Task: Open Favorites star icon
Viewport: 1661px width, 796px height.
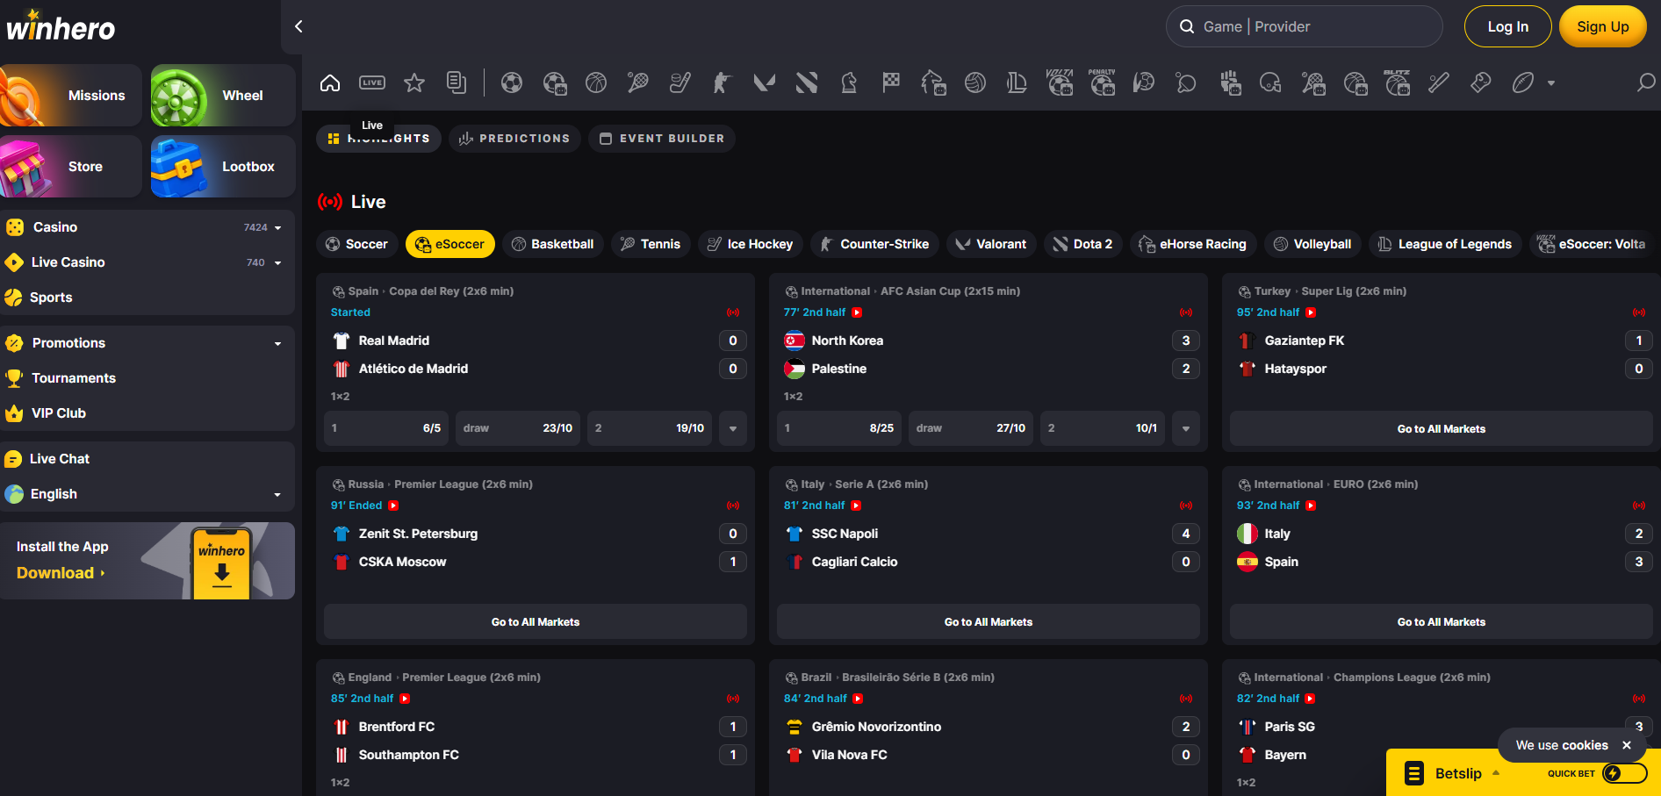Action: coord(414,83)
